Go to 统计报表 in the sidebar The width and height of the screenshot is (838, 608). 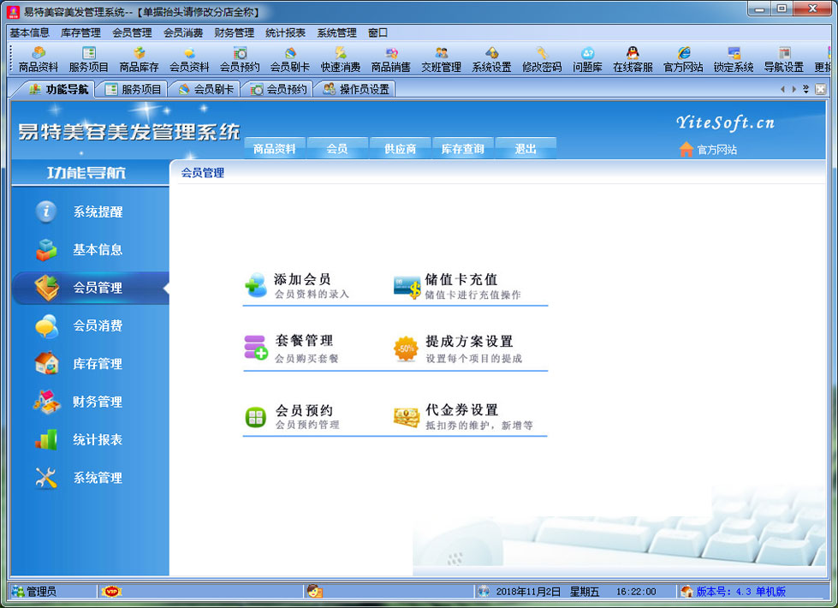coord(97,440)
